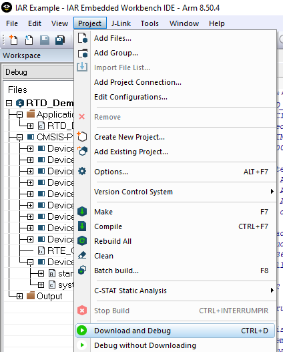This screenshot has width=283, height=352.
Task: Open the Tools menu
Action: [150, 23]
